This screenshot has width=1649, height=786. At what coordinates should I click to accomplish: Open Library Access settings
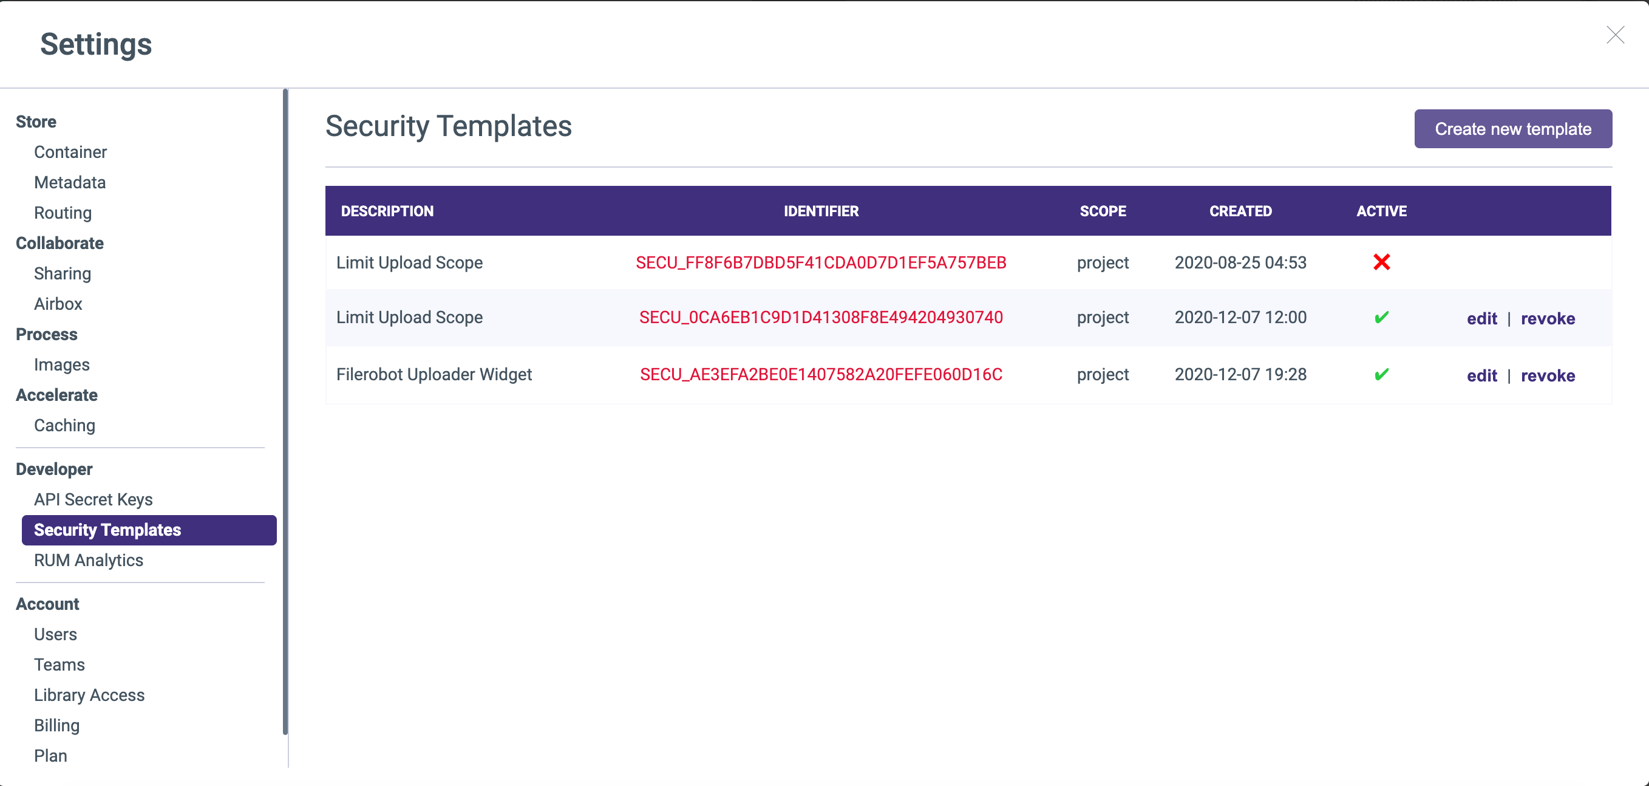click(x=89, y=694)
